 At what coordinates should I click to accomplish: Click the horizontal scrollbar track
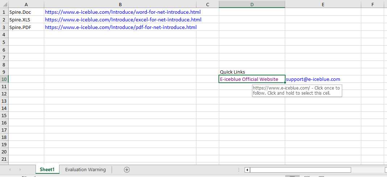tap(368, 170)
